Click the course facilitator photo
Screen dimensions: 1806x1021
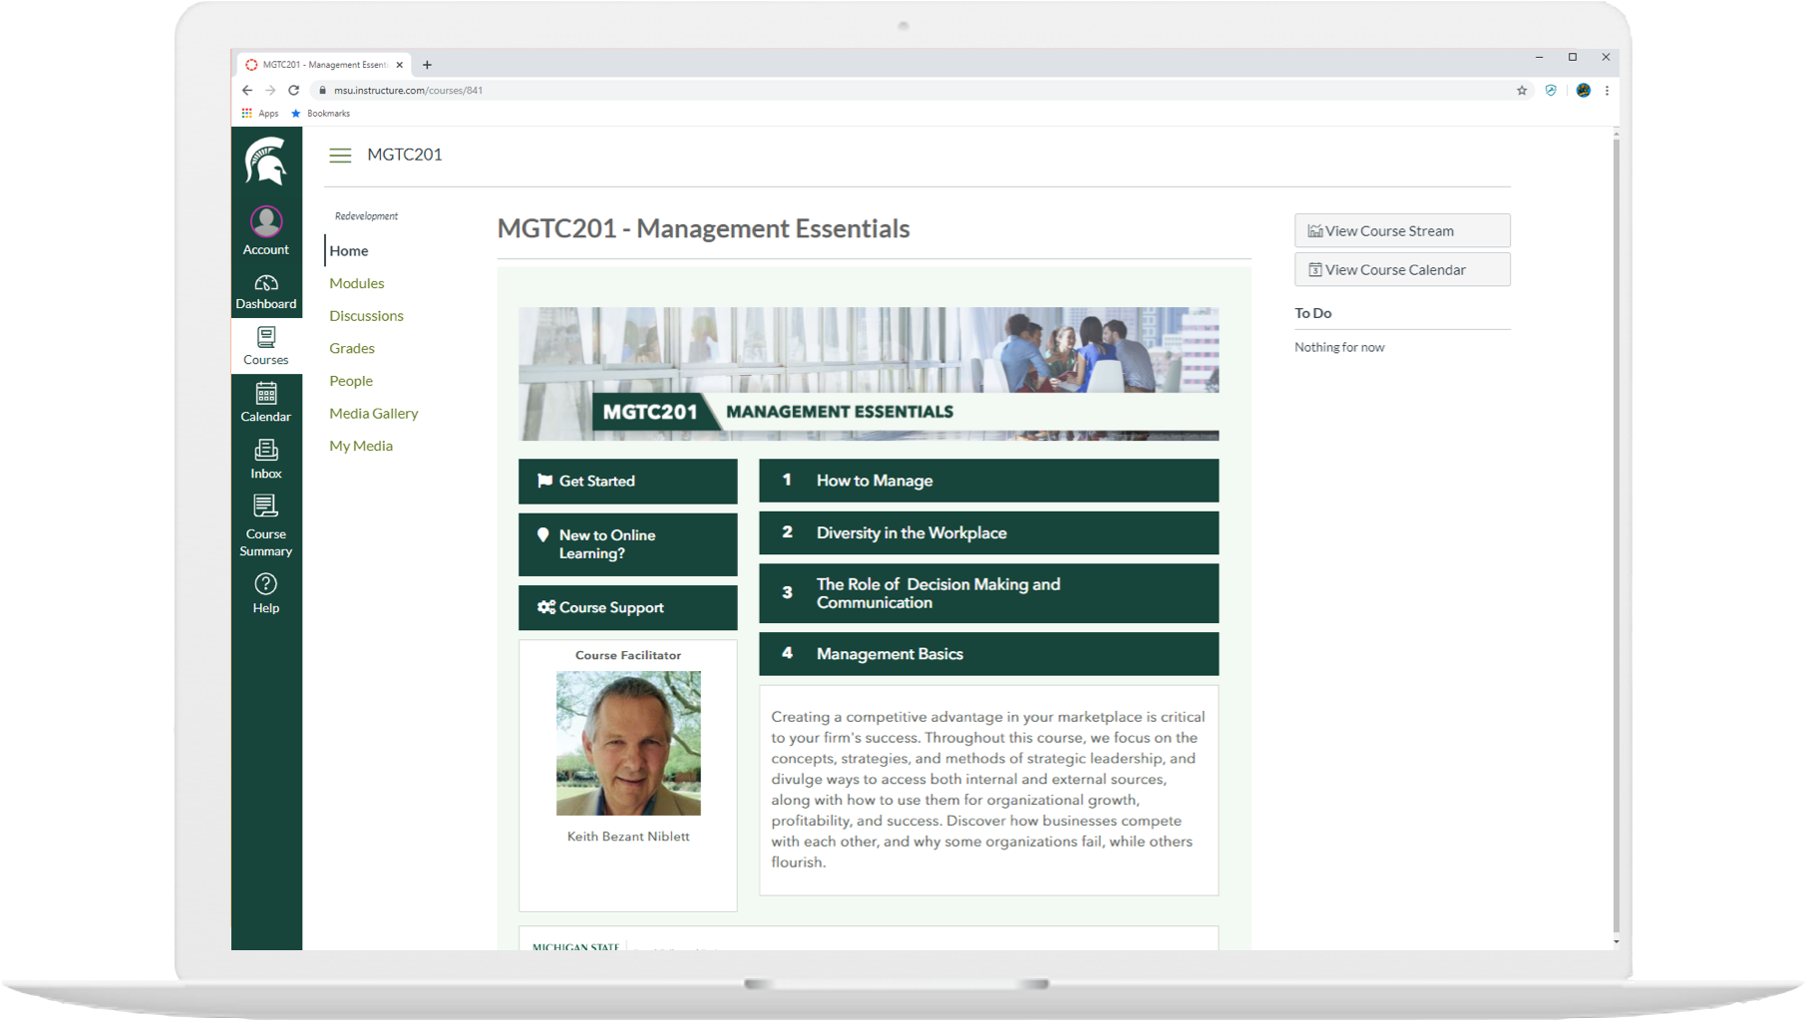point(628,743)
